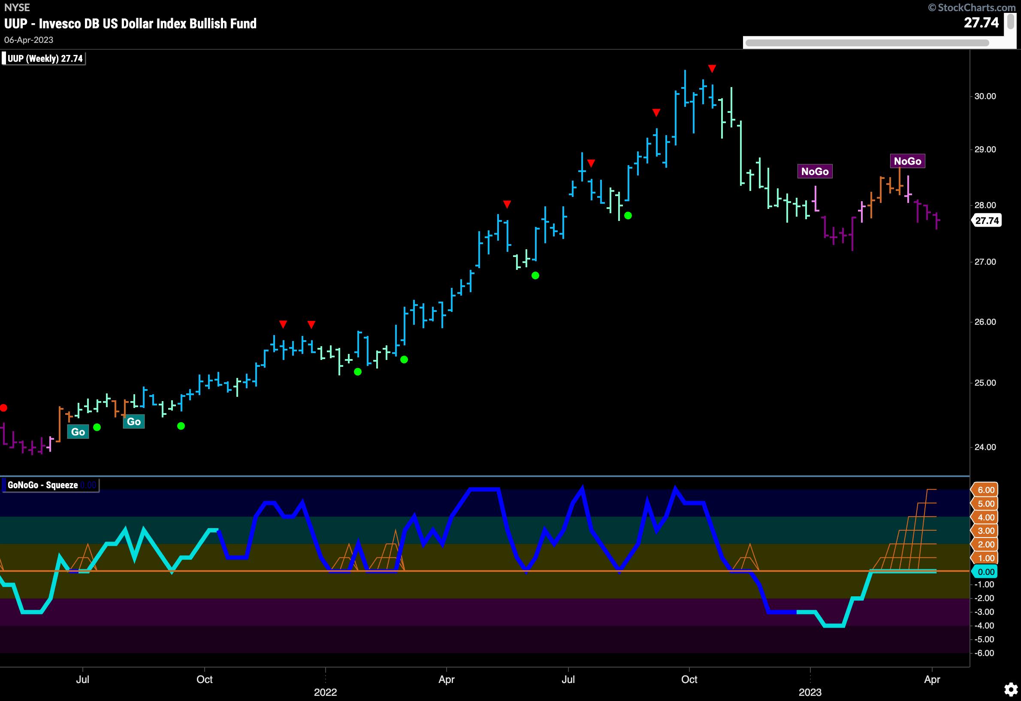Click the orange 6.00 squeeze level tag
The width and height of the screenshot is (1021, 701).
[x=986, y=490]
